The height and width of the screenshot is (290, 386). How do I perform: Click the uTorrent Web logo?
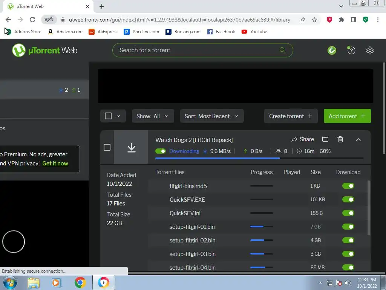point(45,50)
